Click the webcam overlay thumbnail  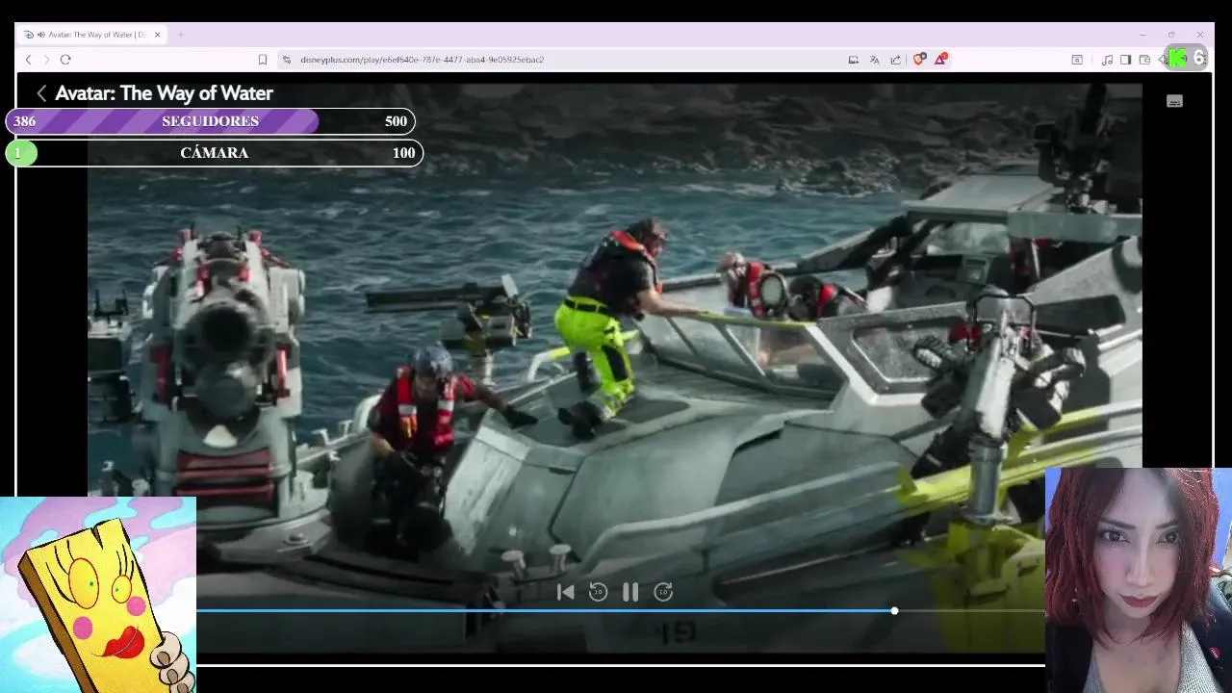[1138, 580]
